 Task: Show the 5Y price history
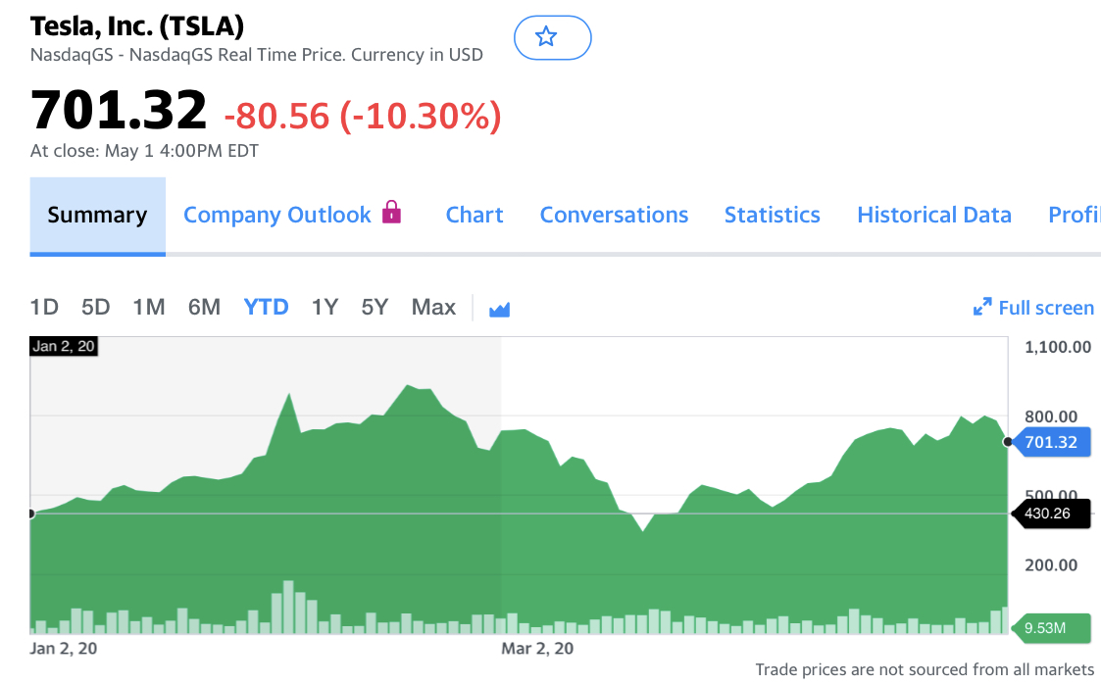coord(375,308)
